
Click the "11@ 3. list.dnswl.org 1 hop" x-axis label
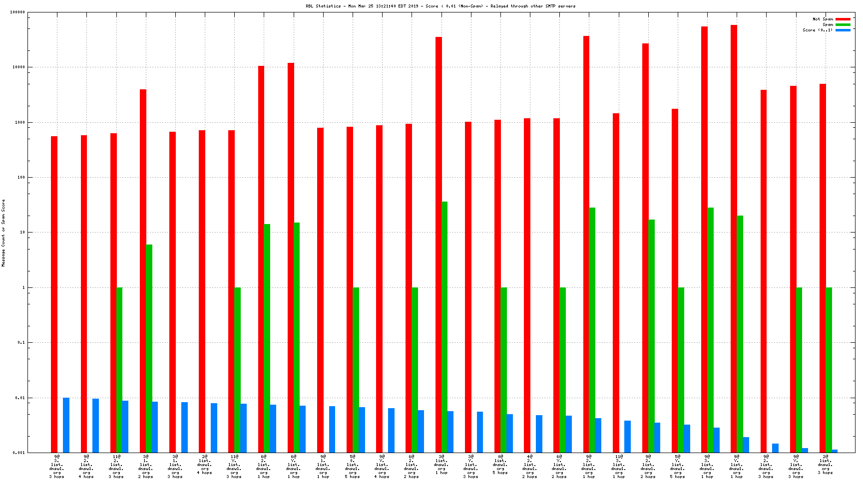tap(619, 466)
